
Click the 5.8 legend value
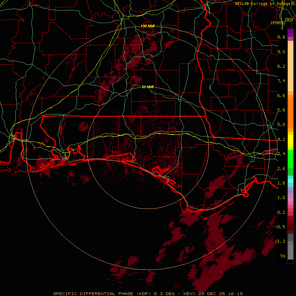281,110
